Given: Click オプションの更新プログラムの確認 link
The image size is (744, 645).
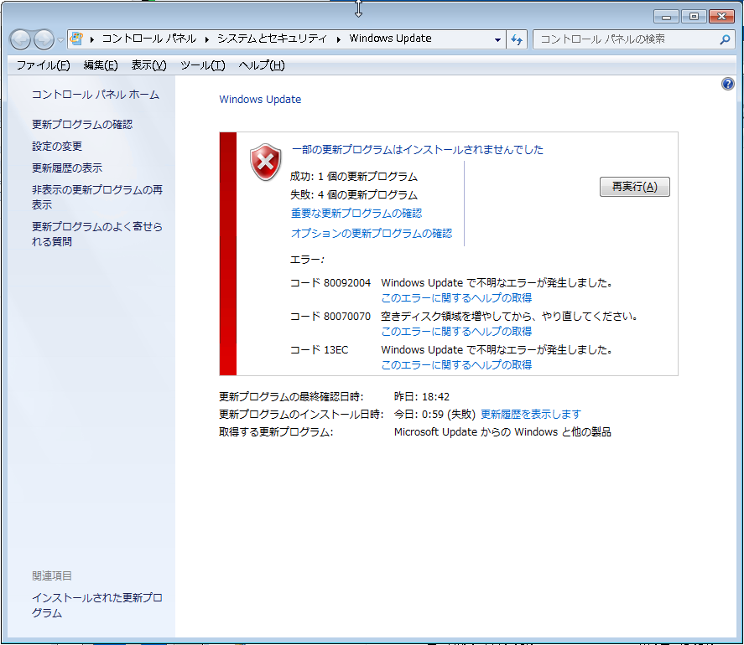Looking at the screenshot, I should click(372, 233).
